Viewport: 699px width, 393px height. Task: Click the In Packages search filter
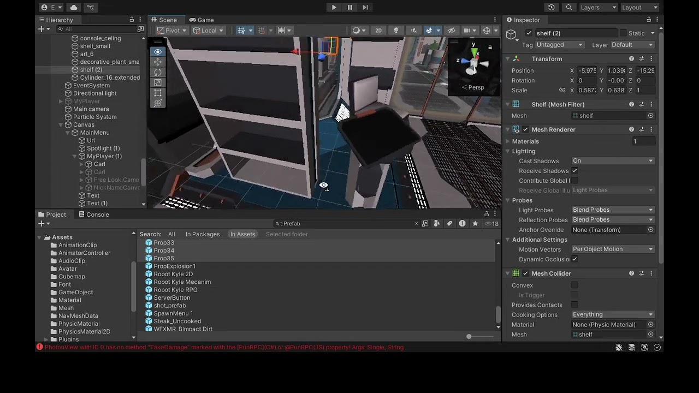tap(203, 234)
